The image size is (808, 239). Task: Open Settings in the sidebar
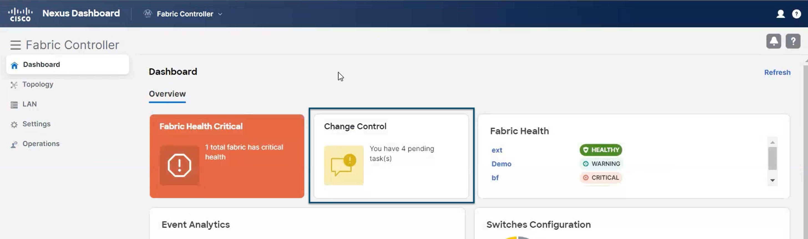click(36, 124)
